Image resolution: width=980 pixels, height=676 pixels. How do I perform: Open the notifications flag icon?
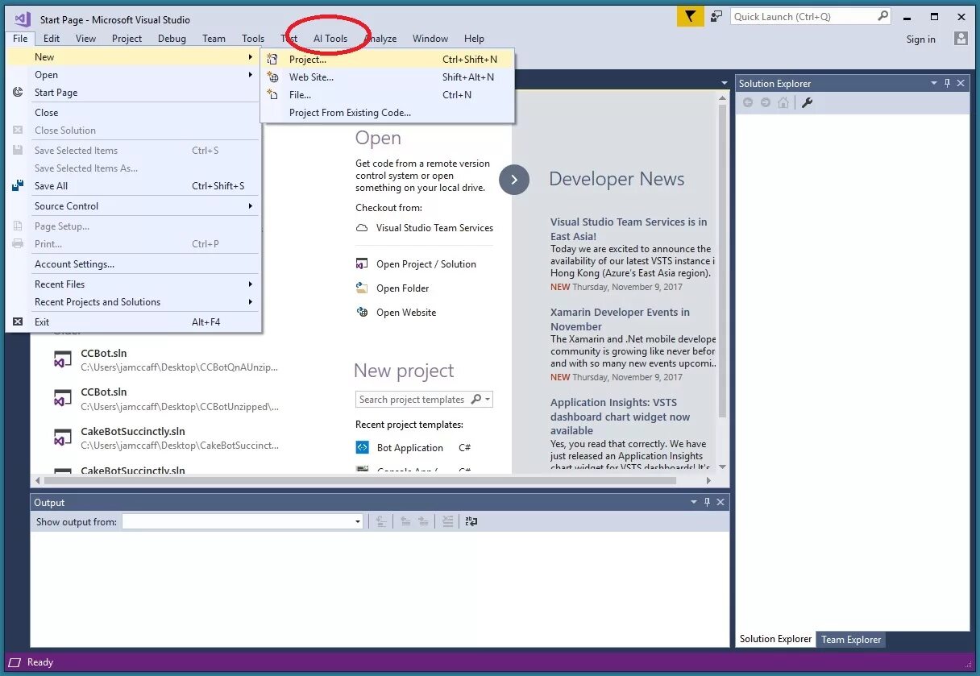point(690,17)
